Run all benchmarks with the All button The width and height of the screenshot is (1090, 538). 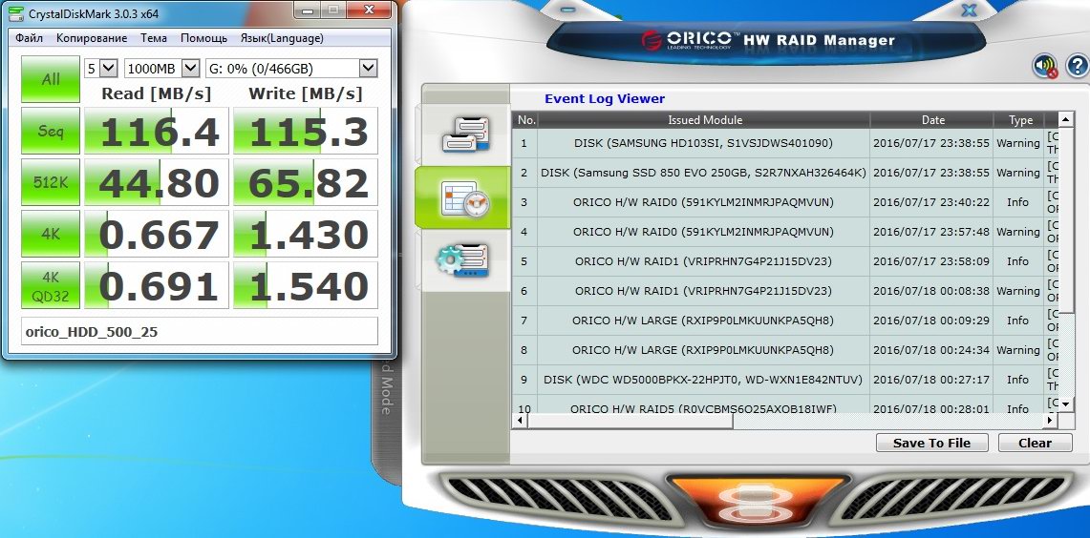(51, 79)
